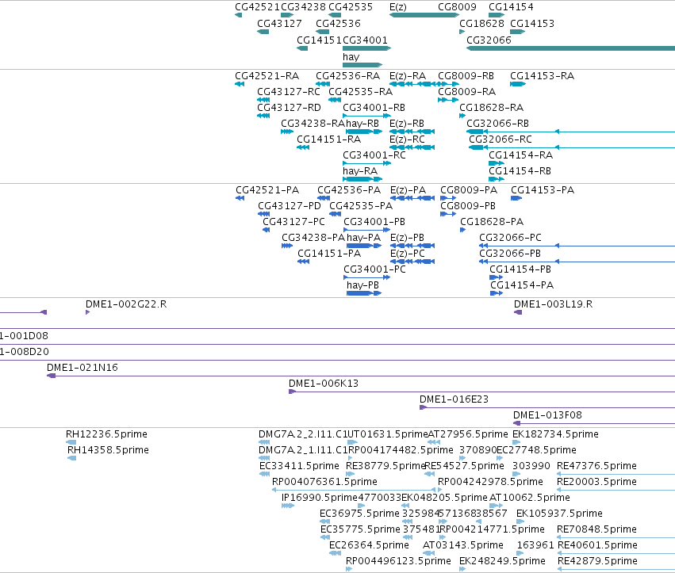This screenshot has width=675, height=573.
Task: Click the hay-RB transcript label
Action: click(x=362, y=124)
